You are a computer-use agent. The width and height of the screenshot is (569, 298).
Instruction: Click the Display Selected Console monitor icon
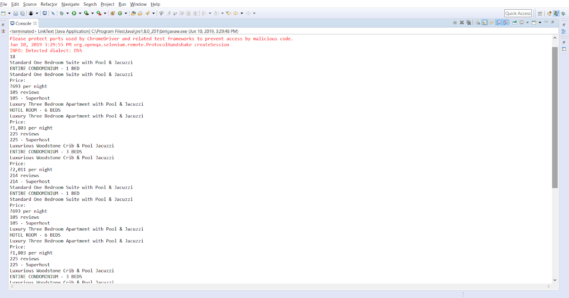[x=522, y=22]
